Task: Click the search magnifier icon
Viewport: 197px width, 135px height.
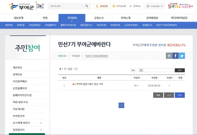Action: coord(86,6)
